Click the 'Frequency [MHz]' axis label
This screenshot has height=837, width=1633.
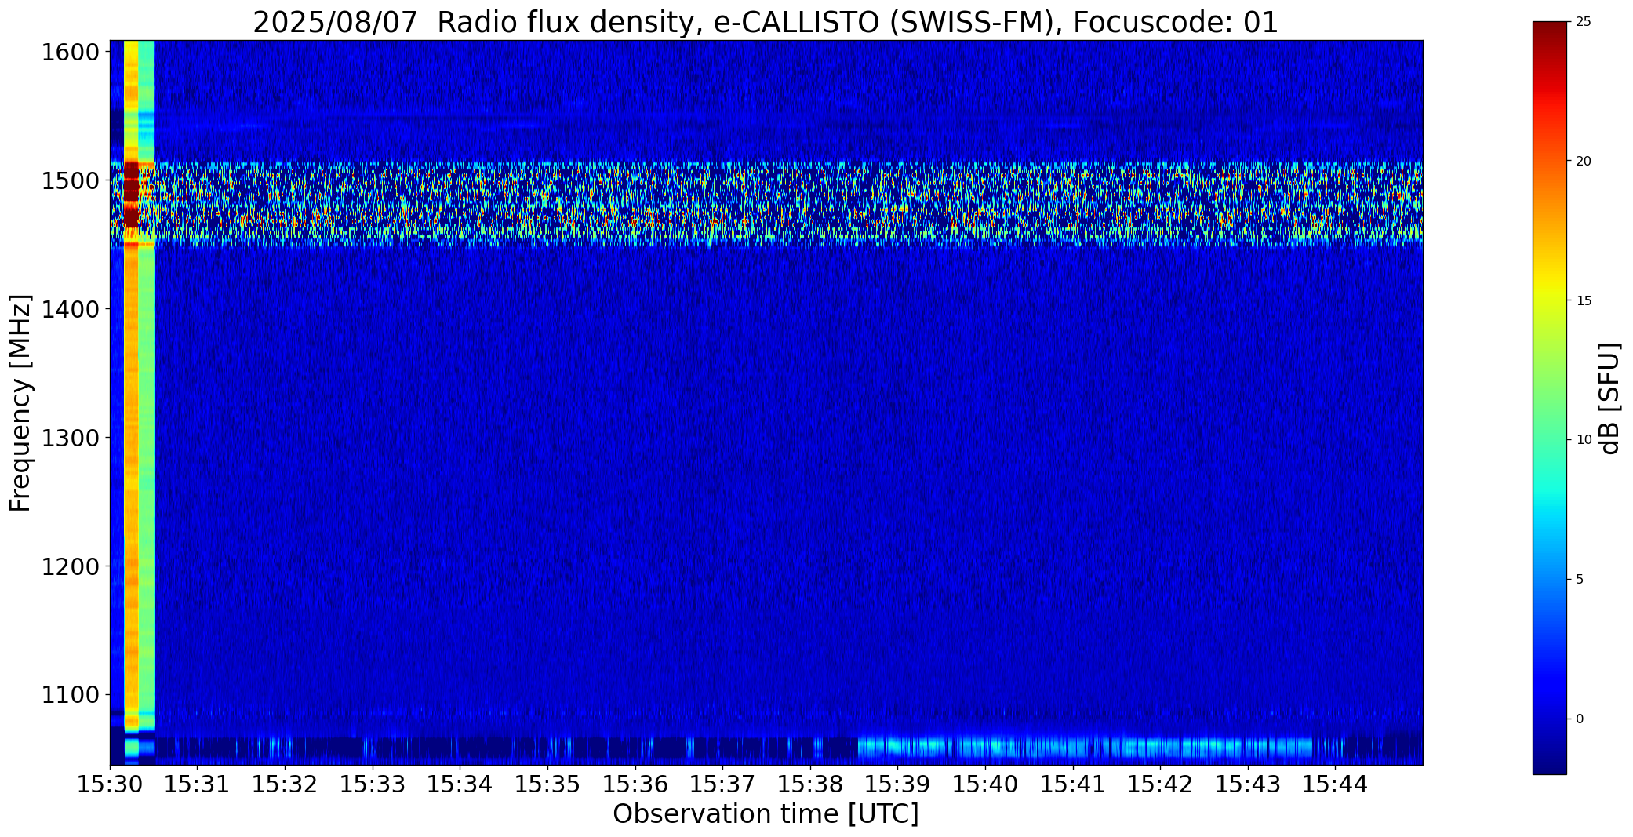pos(20,402)
